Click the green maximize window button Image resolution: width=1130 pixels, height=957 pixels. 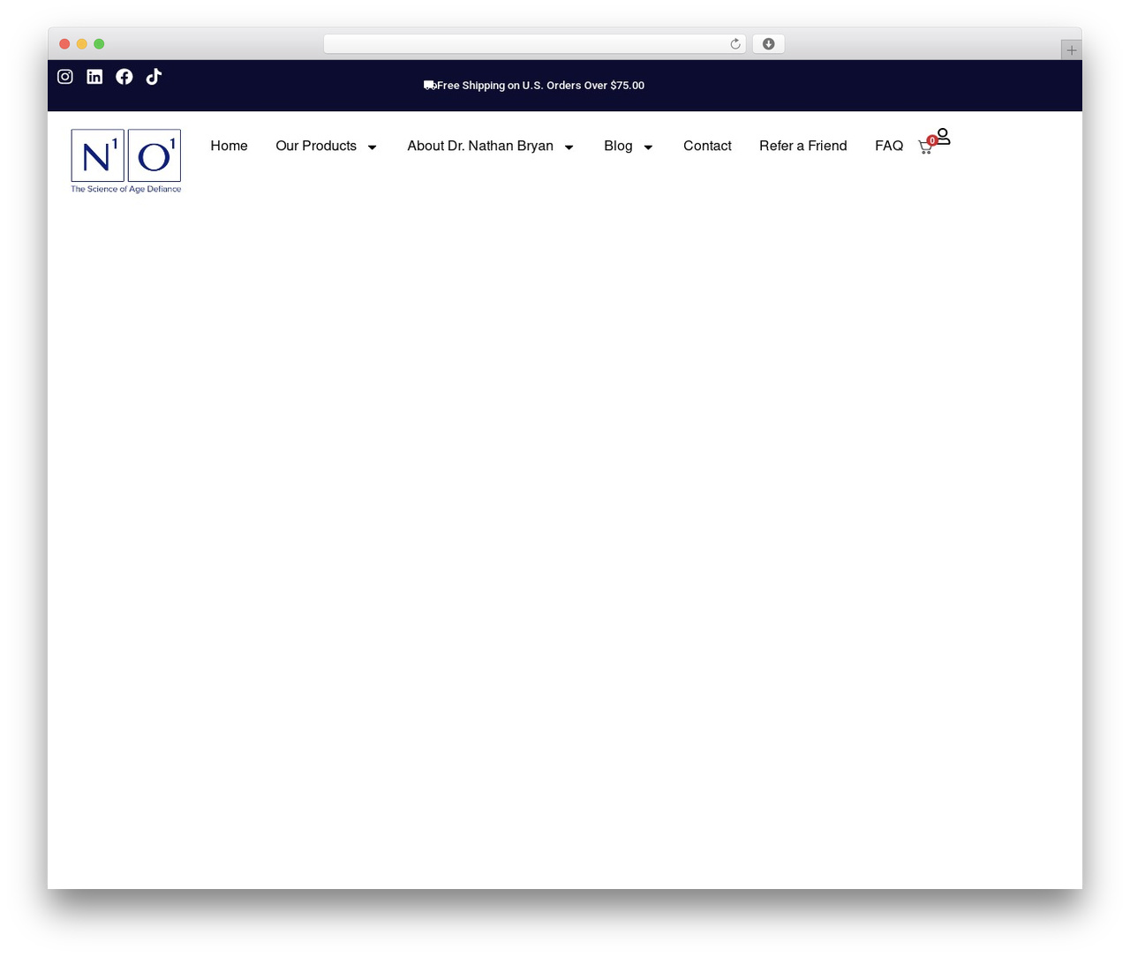pos(99,44)
